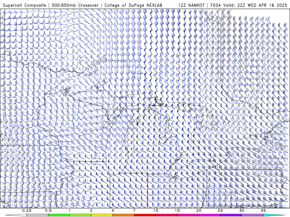Select the gray legend segment 0.25 to 0.5
Viewport: 290px width, 217px height.
point(38,215)
